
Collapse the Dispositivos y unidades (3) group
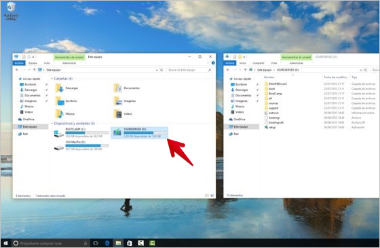pos(52,124)
